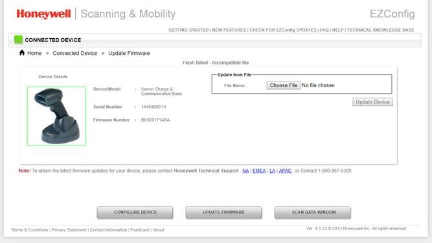Check for EZConfig Updates link
Image resolution: width=432 pixels, height=243 pixels.
283,30
